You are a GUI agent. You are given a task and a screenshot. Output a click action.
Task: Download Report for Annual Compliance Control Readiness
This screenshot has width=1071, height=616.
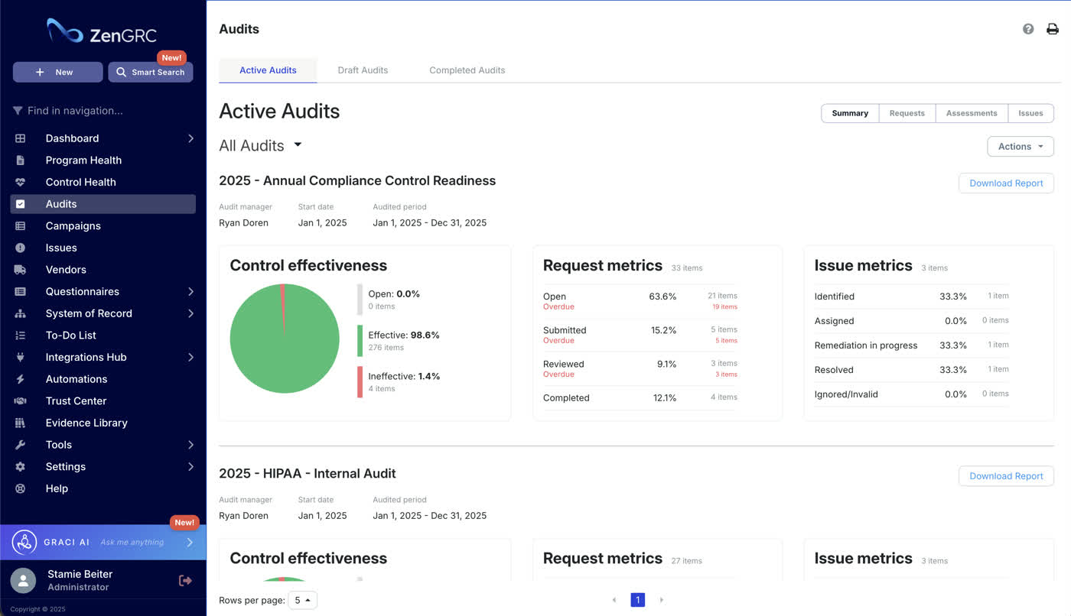click(x=1006, y=183)
